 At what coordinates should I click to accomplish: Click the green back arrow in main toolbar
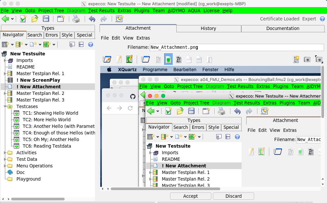(x=5, y=19)
